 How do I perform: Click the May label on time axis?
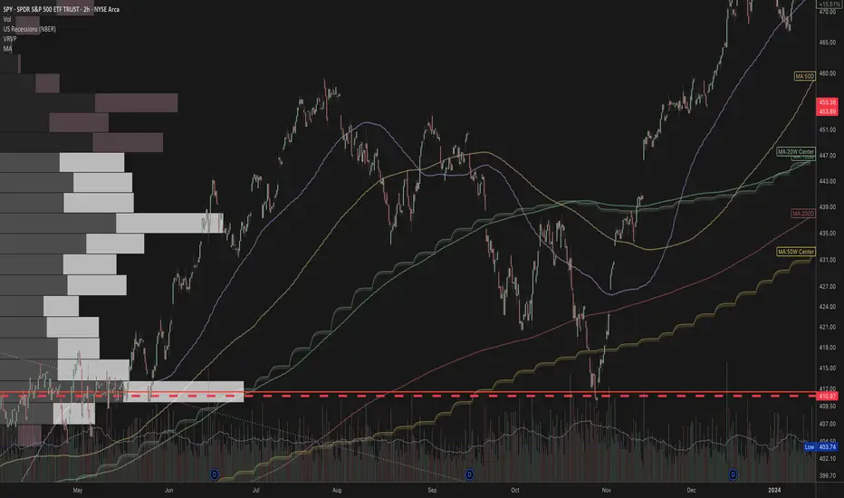tap(78, 490)
